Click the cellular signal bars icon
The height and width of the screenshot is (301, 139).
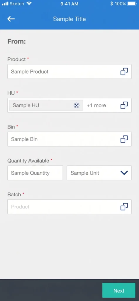pyautogui.click(x=5, y=4)
